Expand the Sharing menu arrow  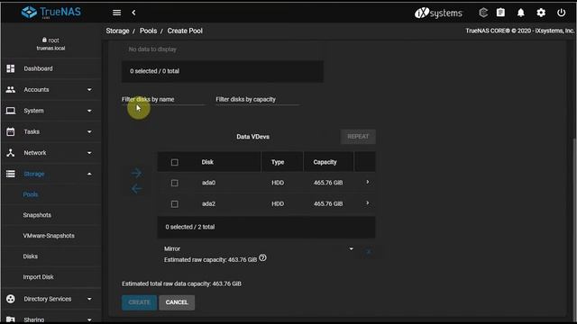[89, 320]
